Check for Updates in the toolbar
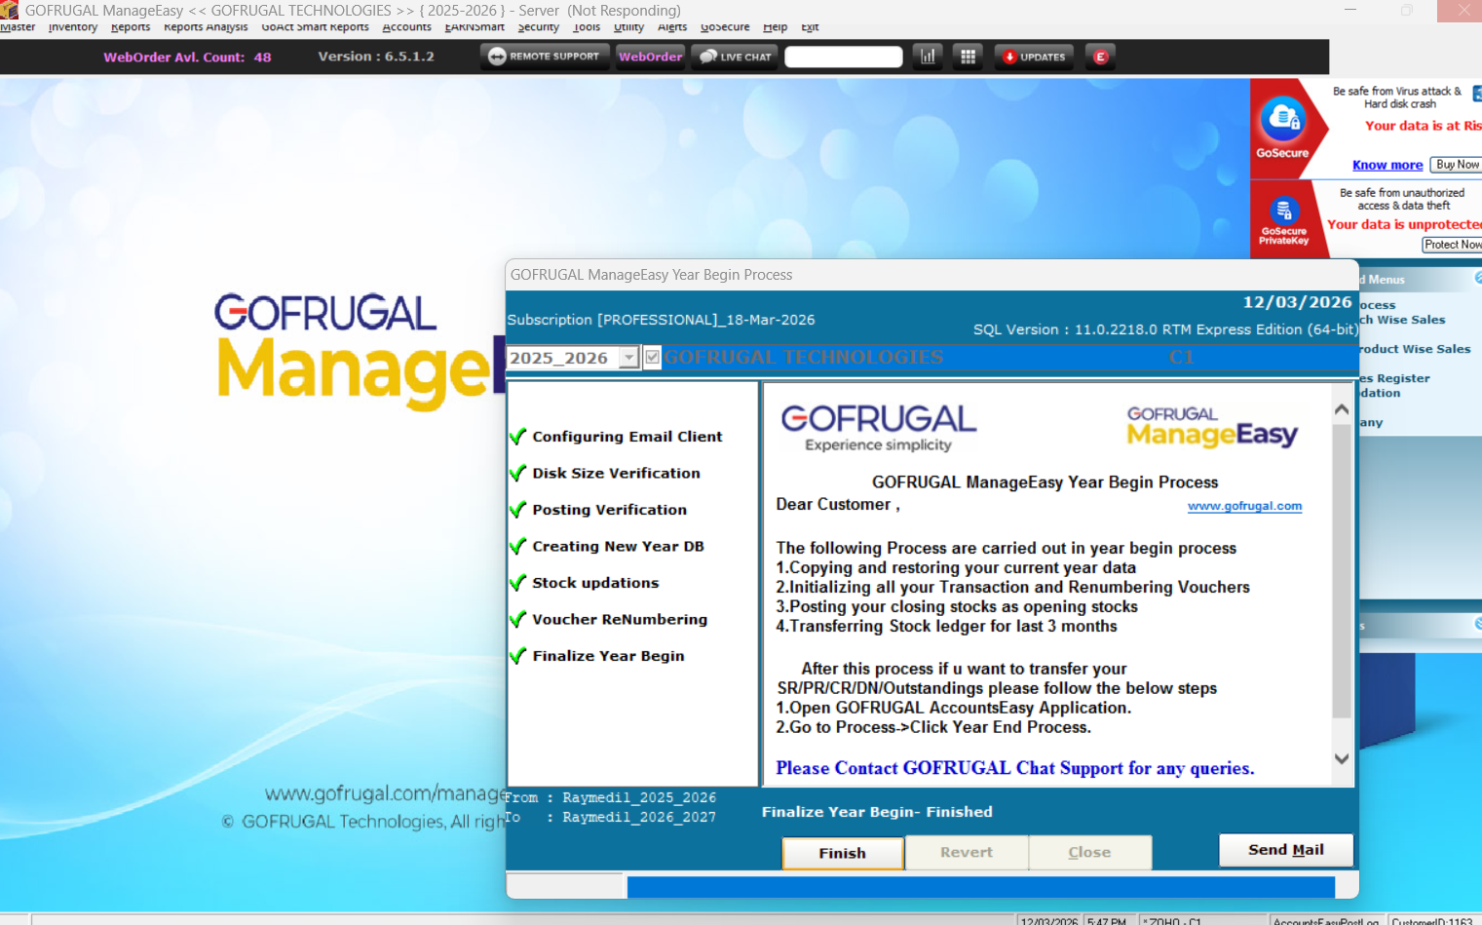The image size is (1482, 925). coord(1034,57)
